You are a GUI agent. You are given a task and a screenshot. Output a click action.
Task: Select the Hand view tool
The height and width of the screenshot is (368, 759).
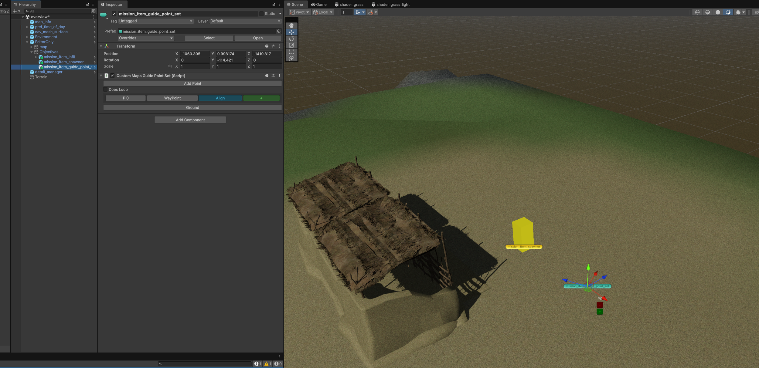tap(291, 26)
